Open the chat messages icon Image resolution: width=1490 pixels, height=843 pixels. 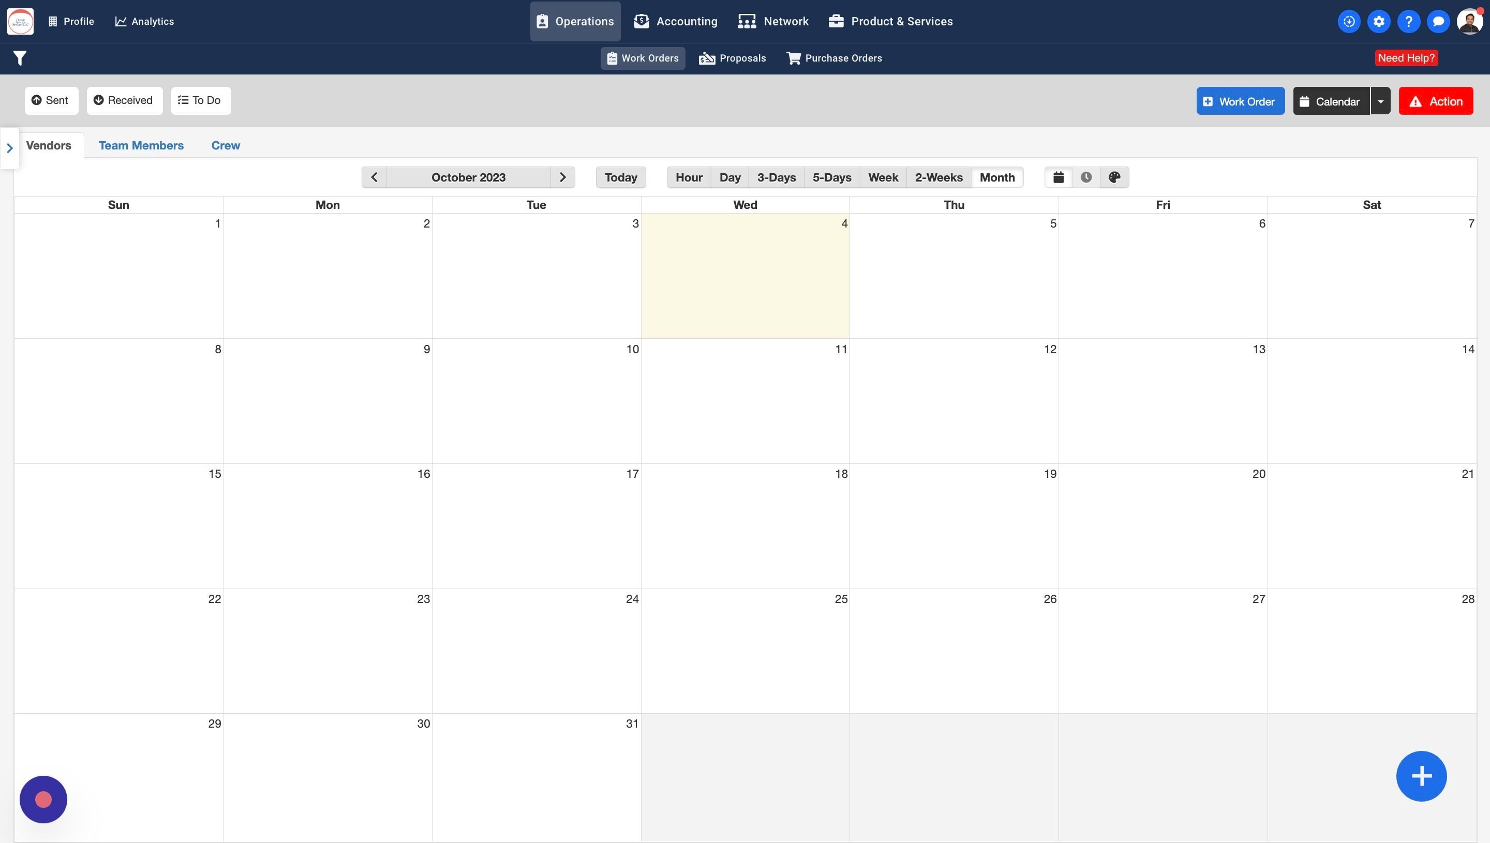1438,21
